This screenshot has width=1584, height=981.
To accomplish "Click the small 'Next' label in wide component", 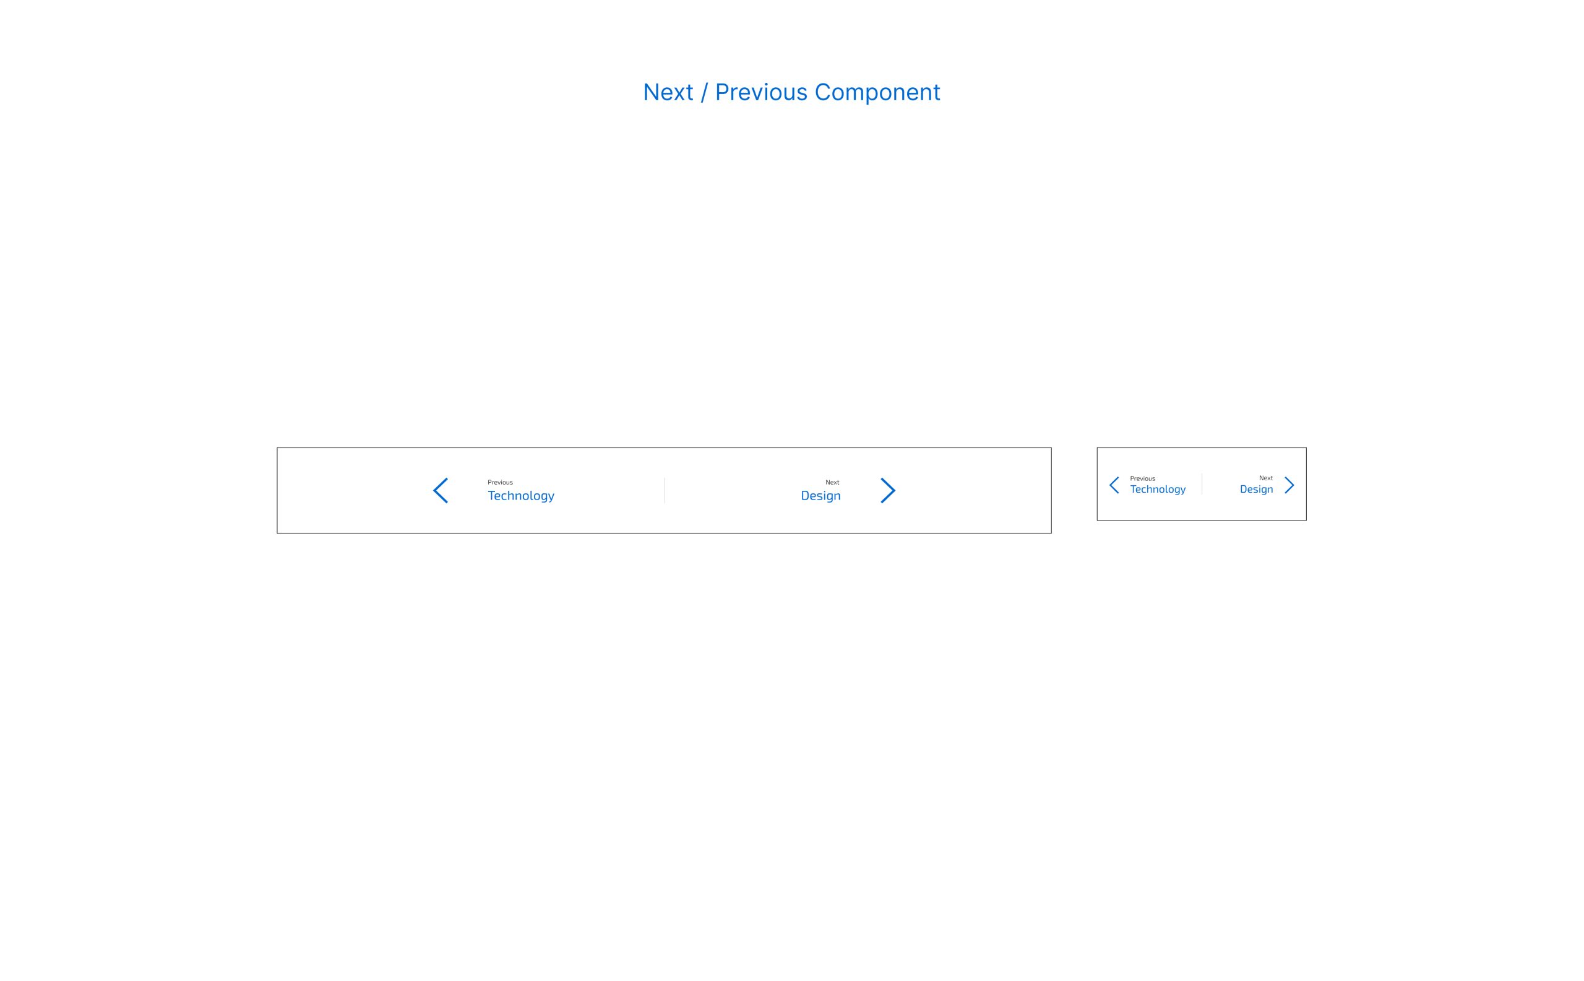I will [832, 482].
